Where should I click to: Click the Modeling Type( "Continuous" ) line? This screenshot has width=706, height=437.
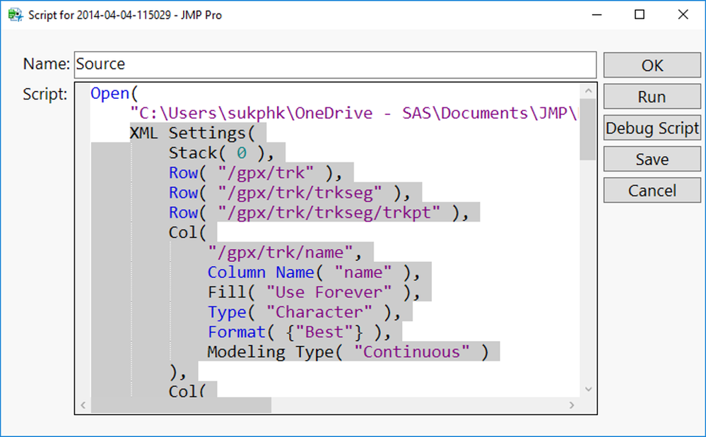click(x=348, y=352)
